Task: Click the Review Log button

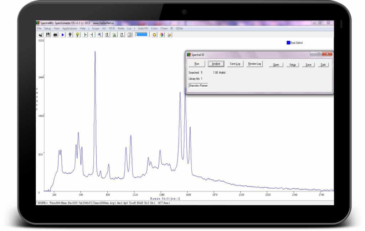Action: click(x=255, y=64)
